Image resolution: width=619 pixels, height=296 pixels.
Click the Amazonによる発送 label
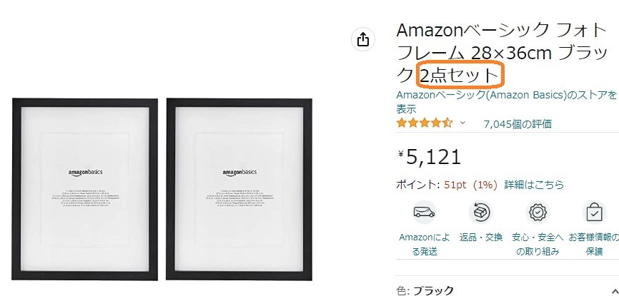point(425,244)
